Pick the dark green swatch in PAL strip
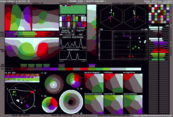This screenshot has width=173, height=117. 62,69
